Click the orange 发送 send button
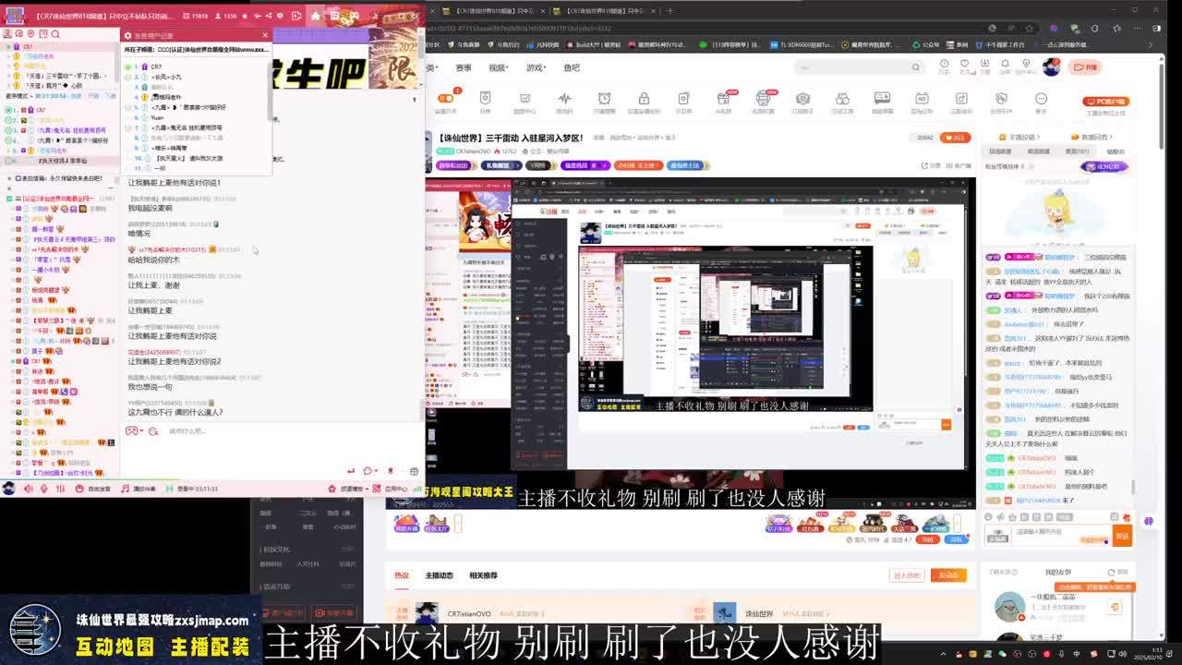 [x=1122, y=535]
